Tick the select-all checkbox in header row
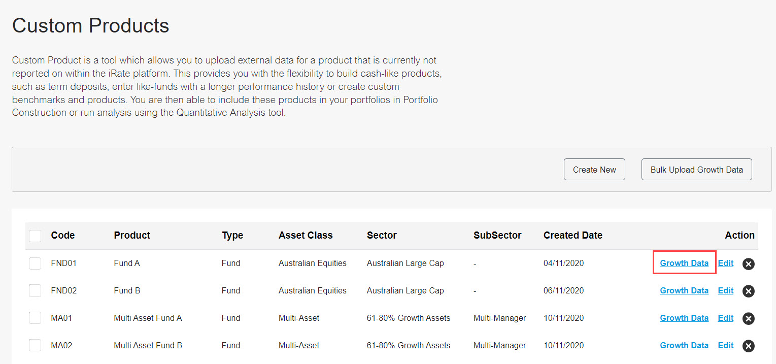Image resolution: width=776 pixels, height=364 pixels. 35,236
